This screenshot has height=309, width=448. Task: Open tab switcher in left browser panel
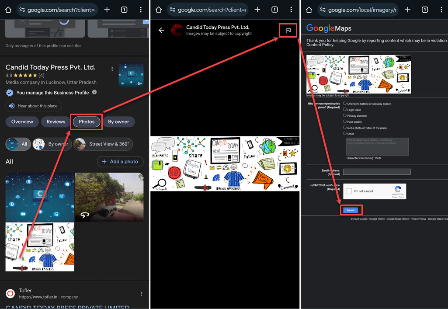[x=124, y=10]
